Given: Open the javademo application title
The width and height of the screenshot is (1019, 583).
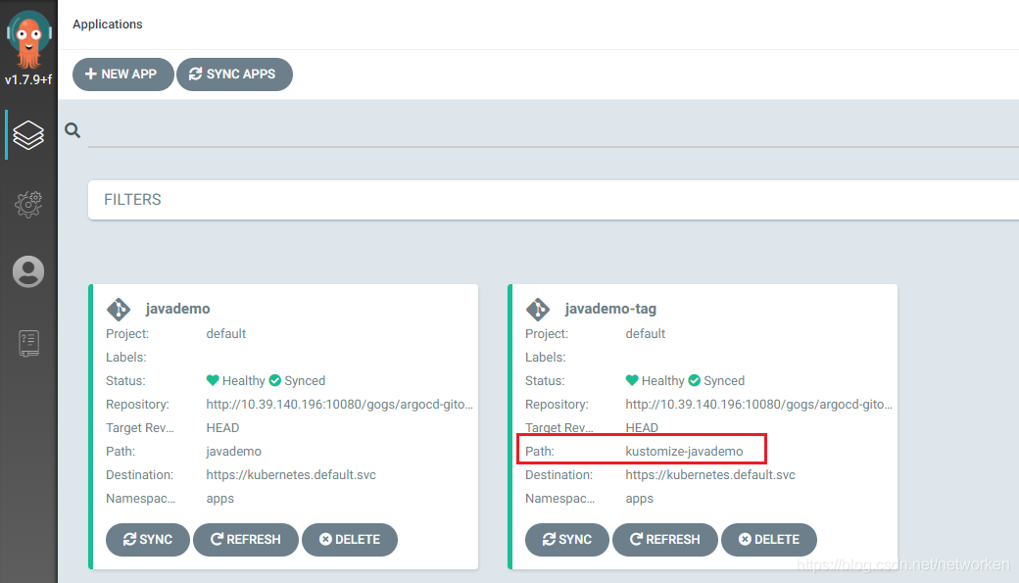Looking at the screenshot, I should coord(177,309).
